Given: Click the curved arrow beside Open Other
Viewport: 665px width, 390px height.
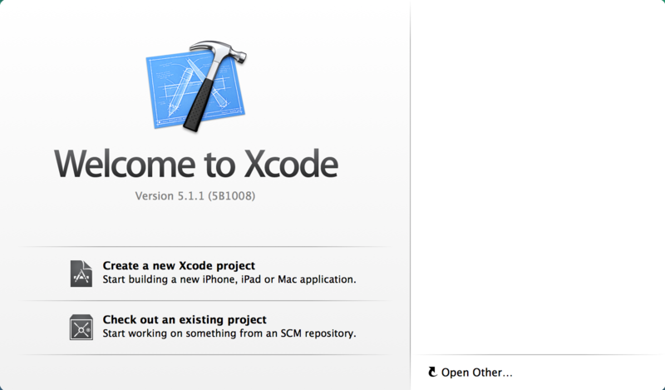Looking at the screenshot, I should click(432, 373).
